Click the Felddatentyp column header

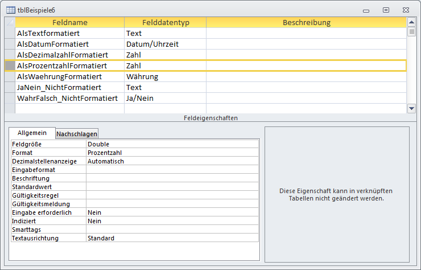[x=165, y=22]
